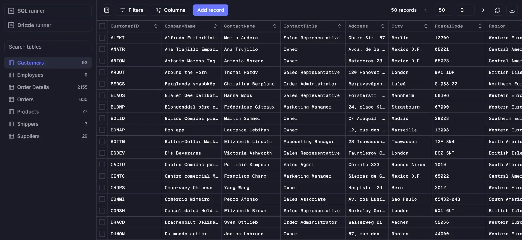
Task: Click the refresh table icon
Action: click(497, 10)
